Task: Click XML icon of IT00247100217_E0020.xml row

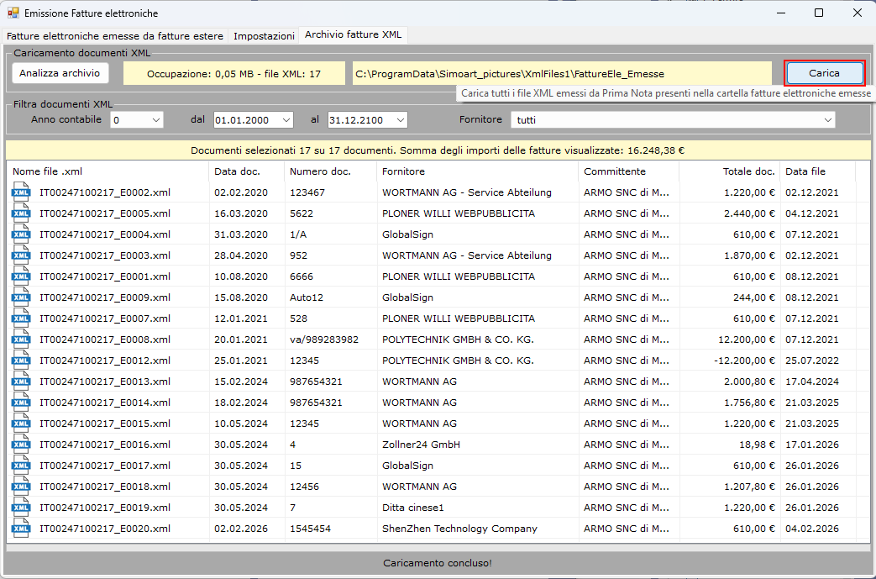Action: 20,529
